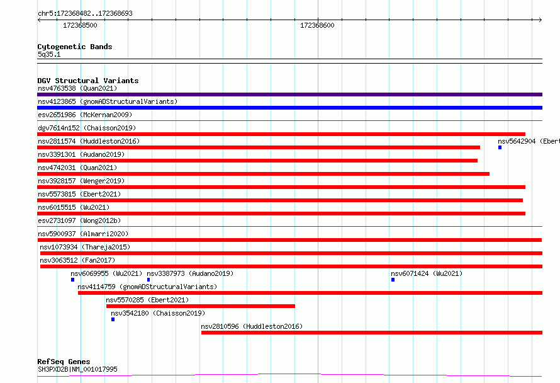This screenshot has width=560, height=383.
Task: Click the nsv2810596 (Huddleston2016) red bar
Action: tap(372, 333)
